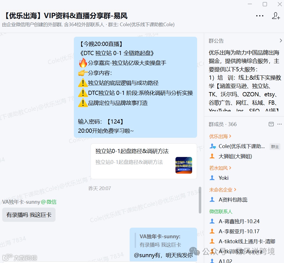This screenshot has height=263, width=284.
Task: Click the chat area vertical scrollbar
Action: coord(200,200)
